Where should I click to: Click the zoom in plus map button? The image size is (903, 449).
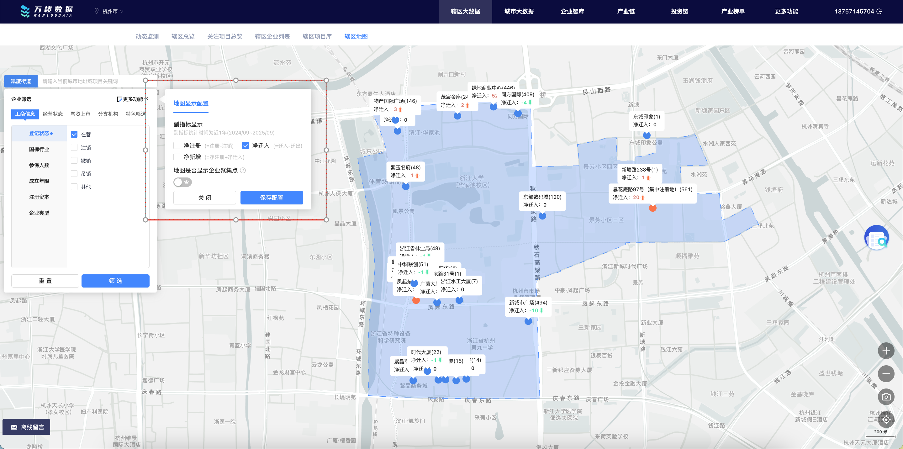[x=885, y=351]
